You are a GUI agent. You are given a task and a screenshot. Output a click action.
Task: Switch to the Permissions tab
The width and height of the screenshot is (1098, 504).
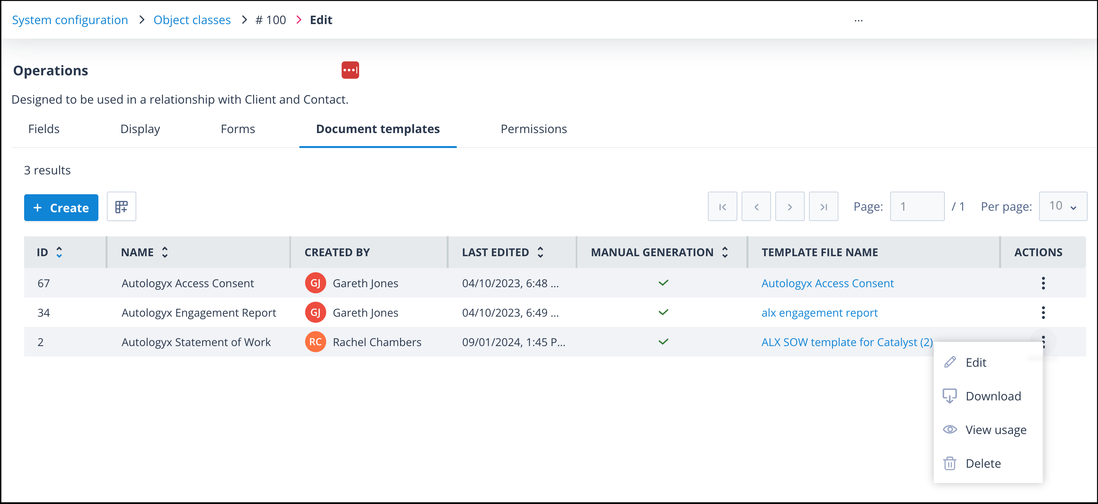pyautogui.click(x=534, y=129)
